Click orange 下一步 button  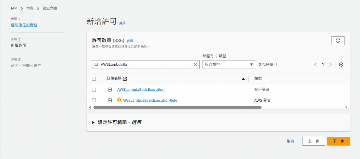pyautogui.click(x=339, y=141)
